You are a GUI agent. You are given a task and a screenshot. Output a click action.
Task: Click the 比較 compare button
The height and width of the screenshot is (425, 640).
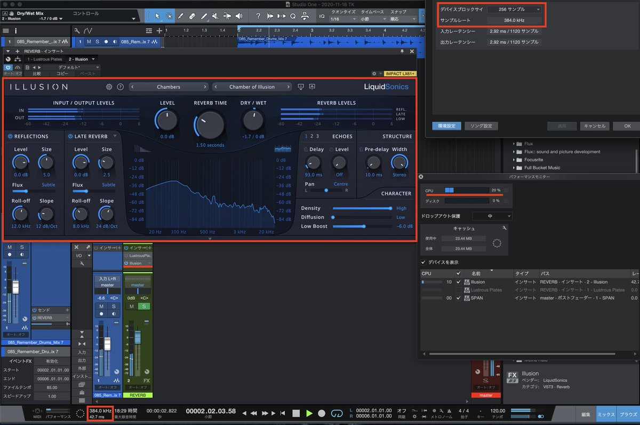(x=37, y=73)
